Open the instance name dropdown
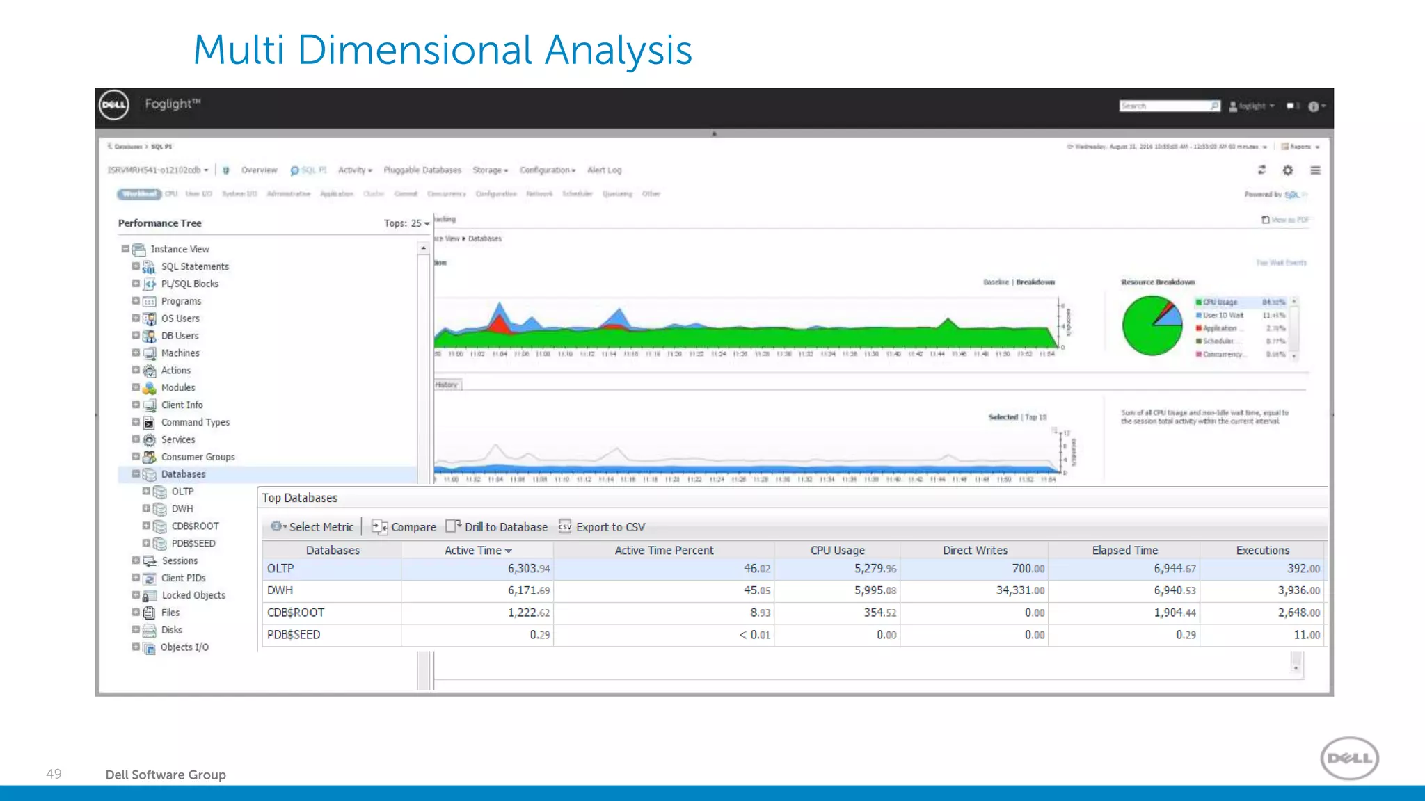 point(158,170)
